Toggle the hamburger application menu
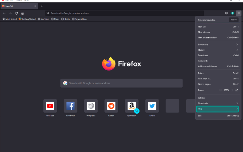 click(x=239, y=13)
